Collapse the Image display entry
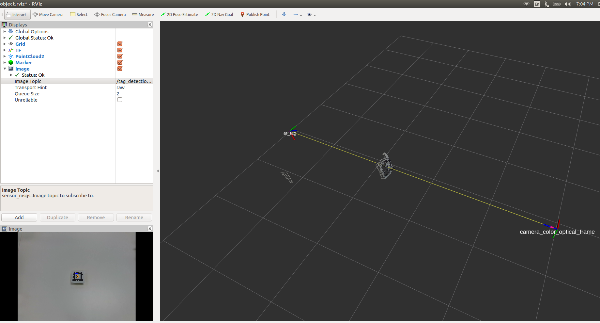600x323 pixels. click(x=5, y=69)
